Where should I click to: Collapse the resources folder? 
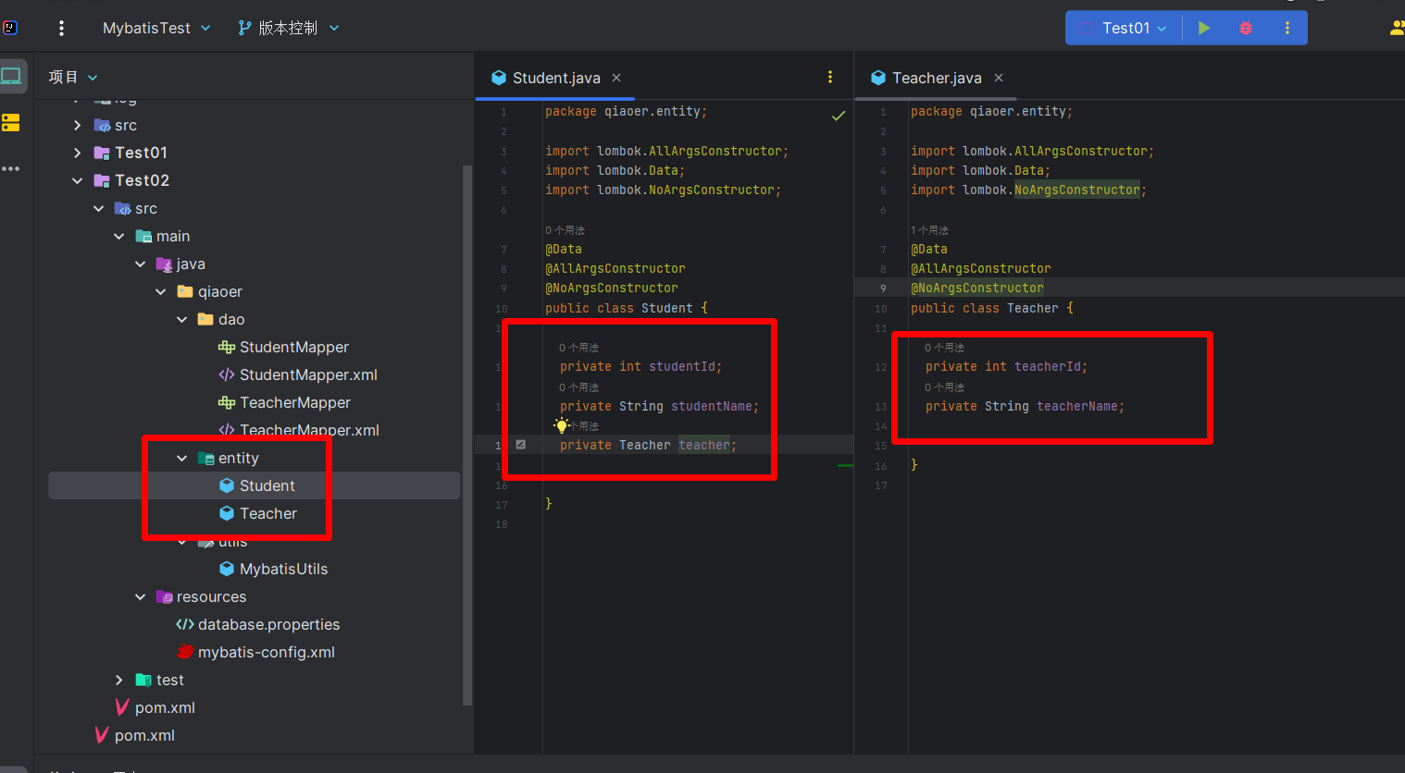pyautogui.click(x=141, y=596)
